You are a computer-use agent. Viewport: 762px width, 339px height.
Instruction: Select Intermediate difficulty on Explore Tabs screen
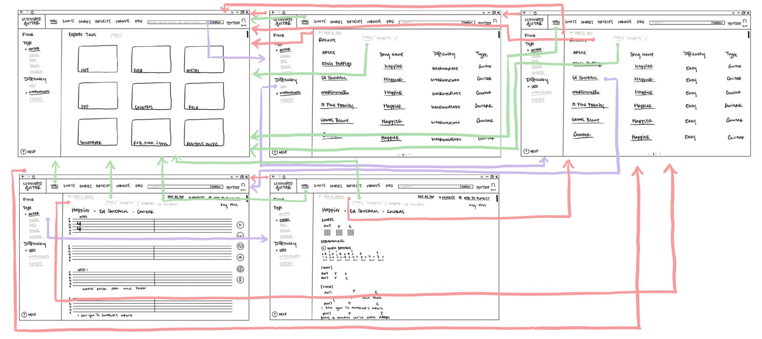click(x=39, y=92)
